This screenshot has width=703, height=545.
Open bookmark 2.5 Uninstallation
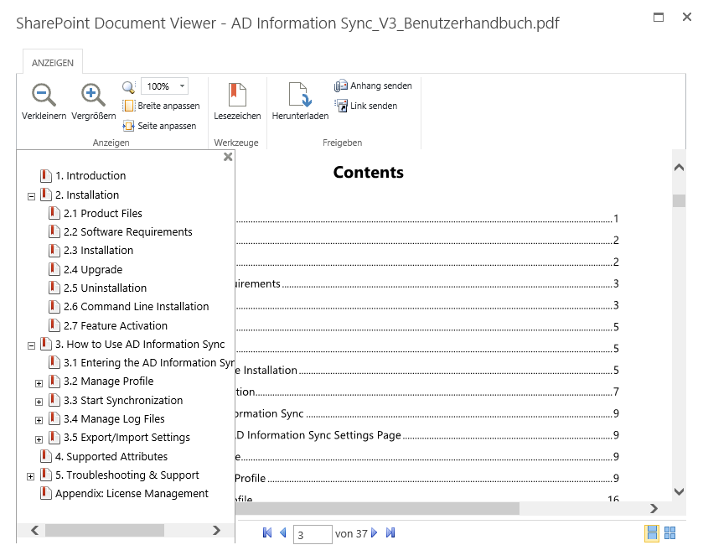(x=105, y=288)
